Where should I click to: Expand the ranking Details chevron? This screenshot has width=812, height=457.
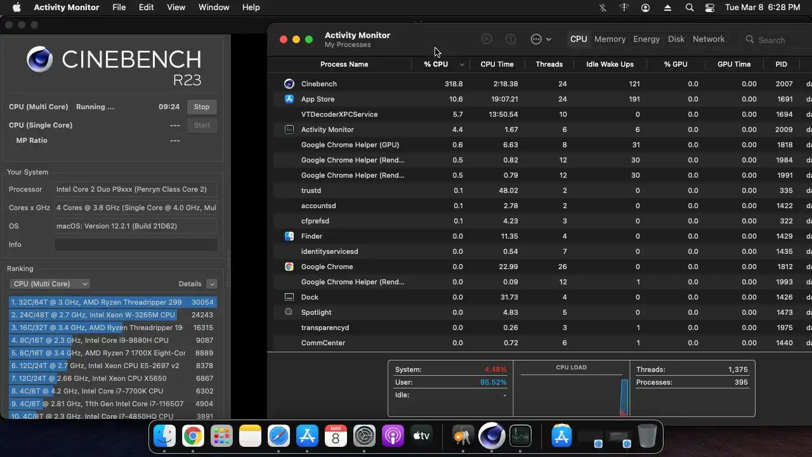[x=212, y=284]
